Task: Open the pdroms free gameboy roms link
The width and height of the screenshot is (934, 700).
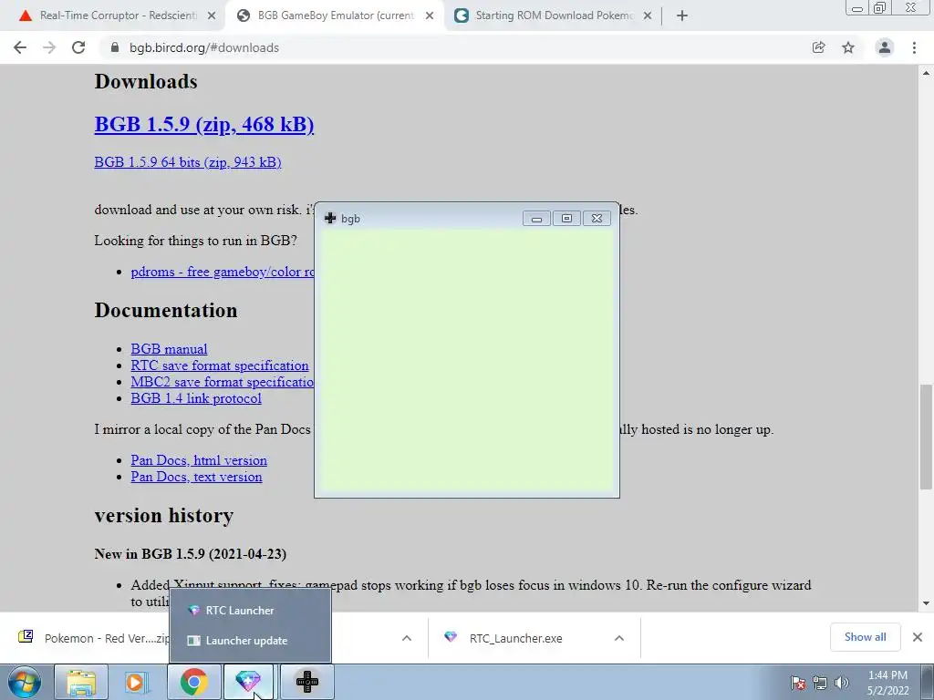Action: click(x=223, y=272)
